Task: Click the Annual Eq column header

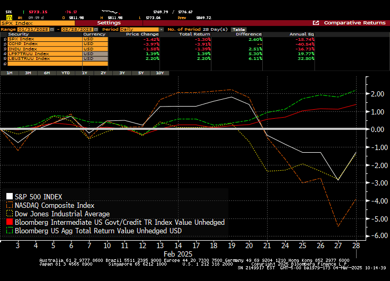Action: pos(302,34)
